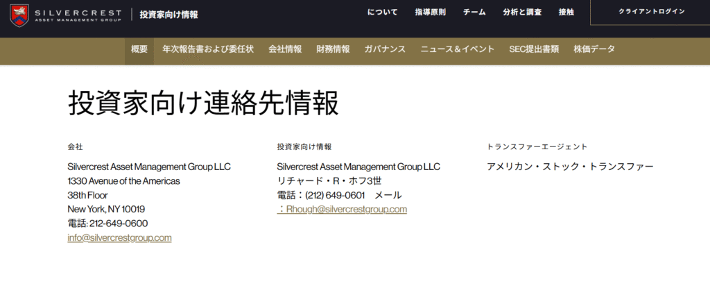The image size is (710, 295).
Task: Select the 会社情報 tab
Action: [x=285, y=49]
